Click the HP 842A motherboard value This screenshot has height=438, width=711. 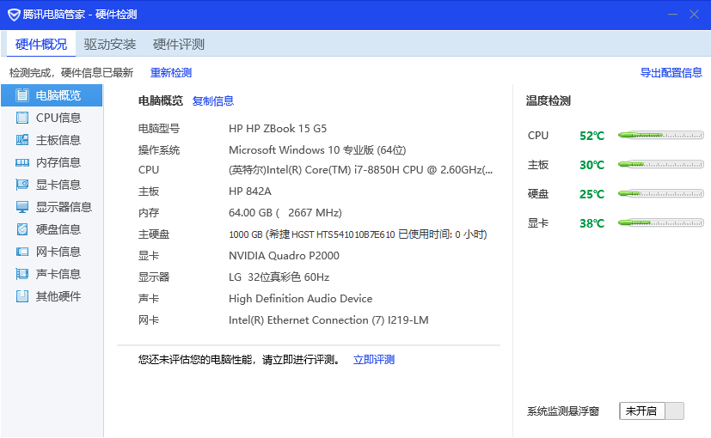click(x=250, y=192)
